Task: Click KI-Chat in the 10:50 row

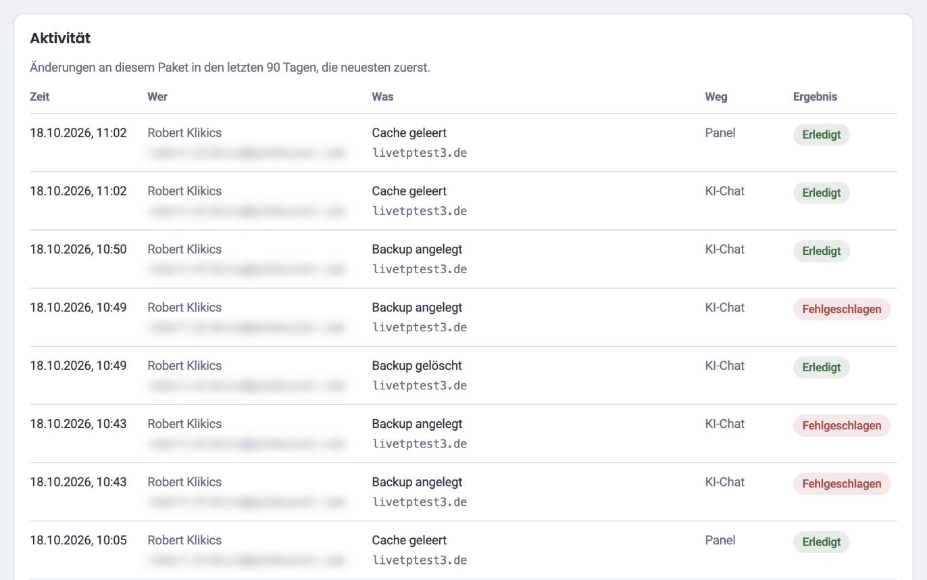Action: pos(725,249)
